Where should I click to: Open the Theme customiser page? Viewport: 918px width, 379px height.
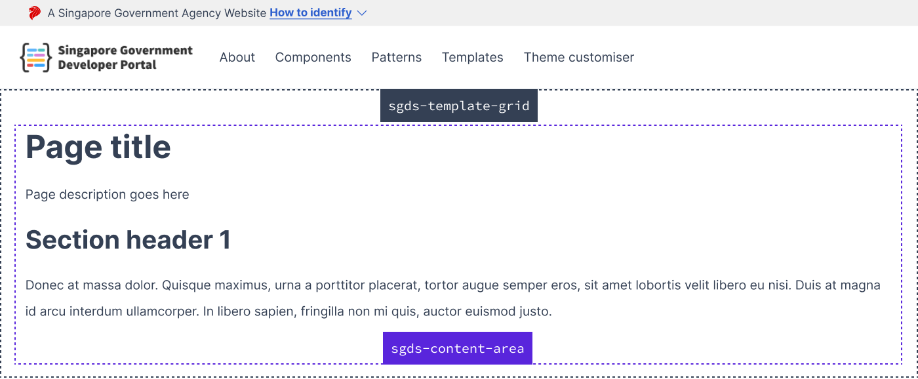pyautogui.click(x=579, y=58)
